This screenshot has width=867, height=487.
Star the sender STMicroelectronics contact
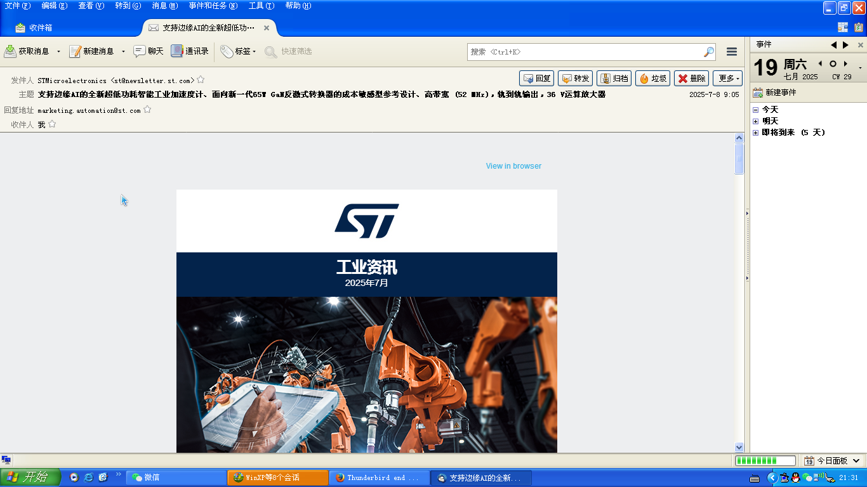point(201,80)
